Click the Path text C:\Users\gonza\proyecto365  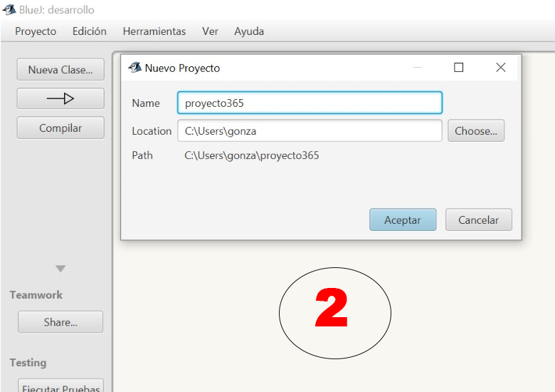[252, 155]
